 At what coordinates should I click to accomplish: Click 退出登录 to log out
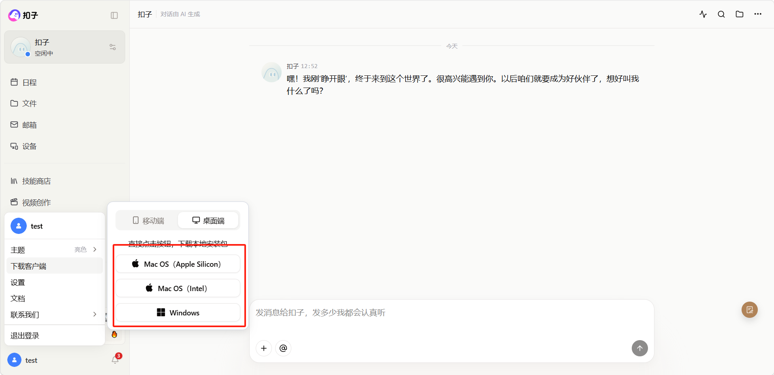(x=55, y=336)
